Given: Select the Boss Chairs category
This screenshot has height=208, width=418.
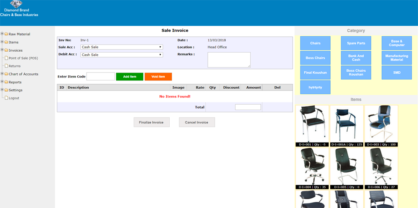Looking at the screenshot, I should pos(315,58).
